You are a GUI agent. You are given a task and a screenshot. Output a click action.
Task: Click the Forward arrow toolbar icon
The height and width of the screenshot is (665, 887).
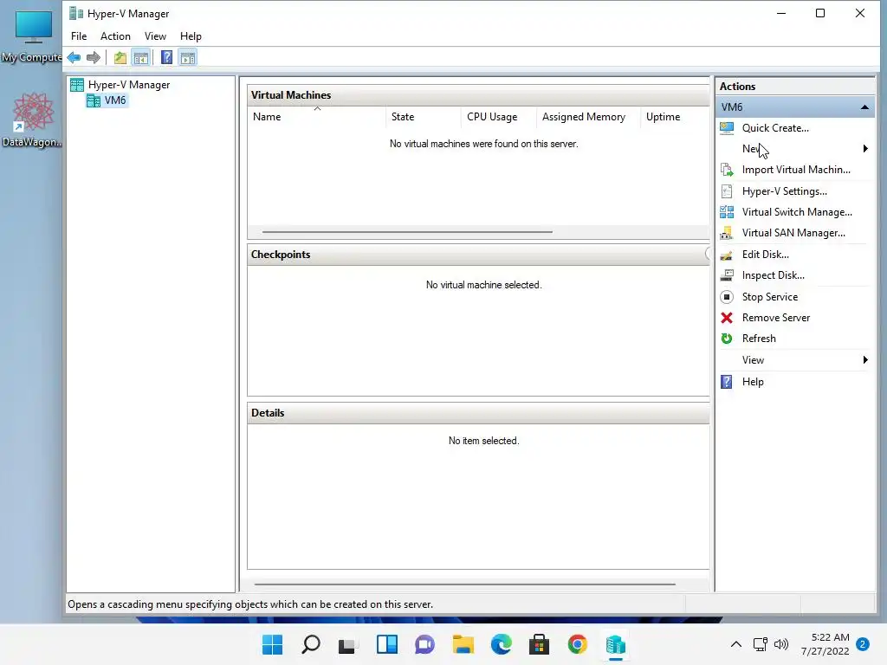click(94, 58)
